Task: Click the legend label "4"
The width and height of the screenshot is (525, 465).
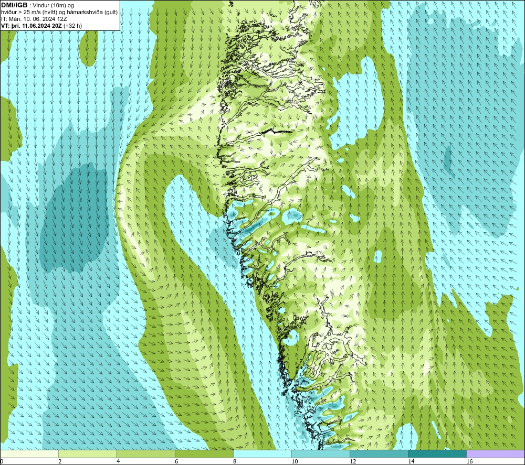Action: click(118, 462)
